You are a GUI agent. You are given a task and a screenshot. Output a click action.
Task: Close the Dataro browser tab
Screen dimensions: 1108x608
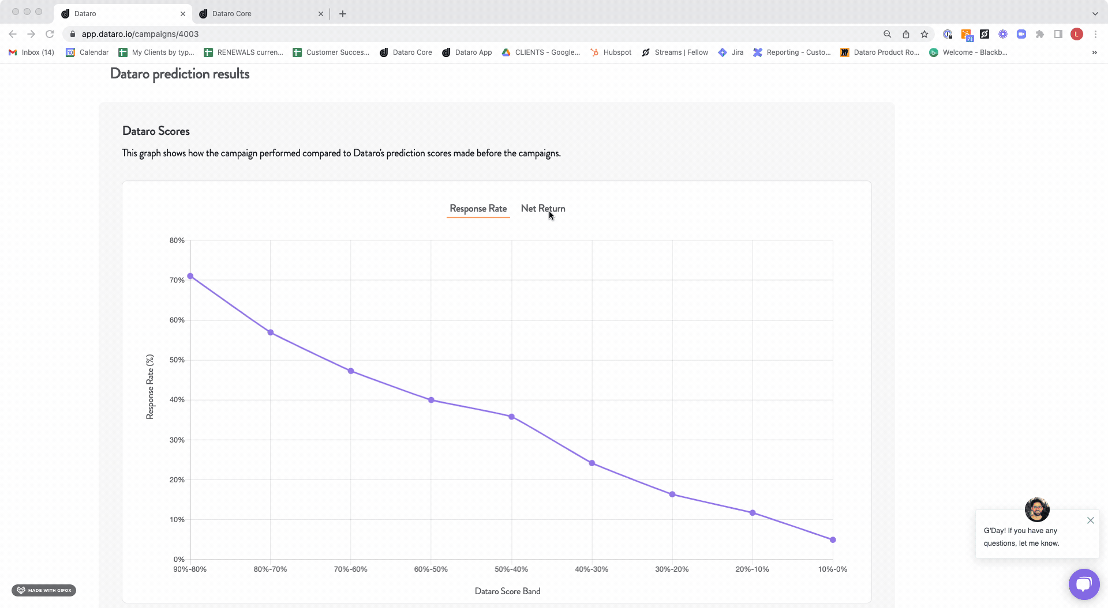coord(182,13)
